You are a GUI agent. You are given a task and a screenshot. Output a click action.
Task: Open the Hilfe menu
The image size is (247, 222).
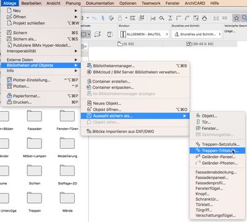[x=214, y=3]
